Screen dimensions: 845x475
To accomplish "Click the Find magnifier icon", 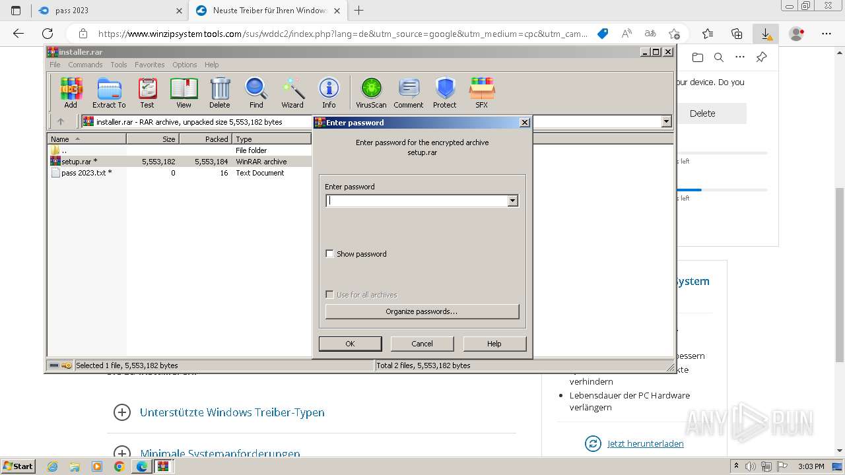I will point(256,92).
